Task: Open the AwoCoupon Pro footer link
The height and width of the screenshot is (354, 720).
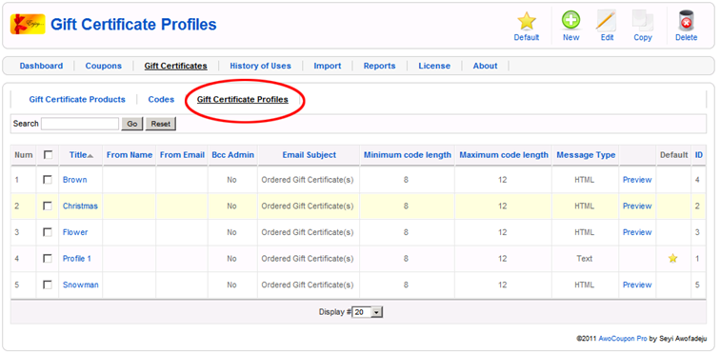Action: 623,339
